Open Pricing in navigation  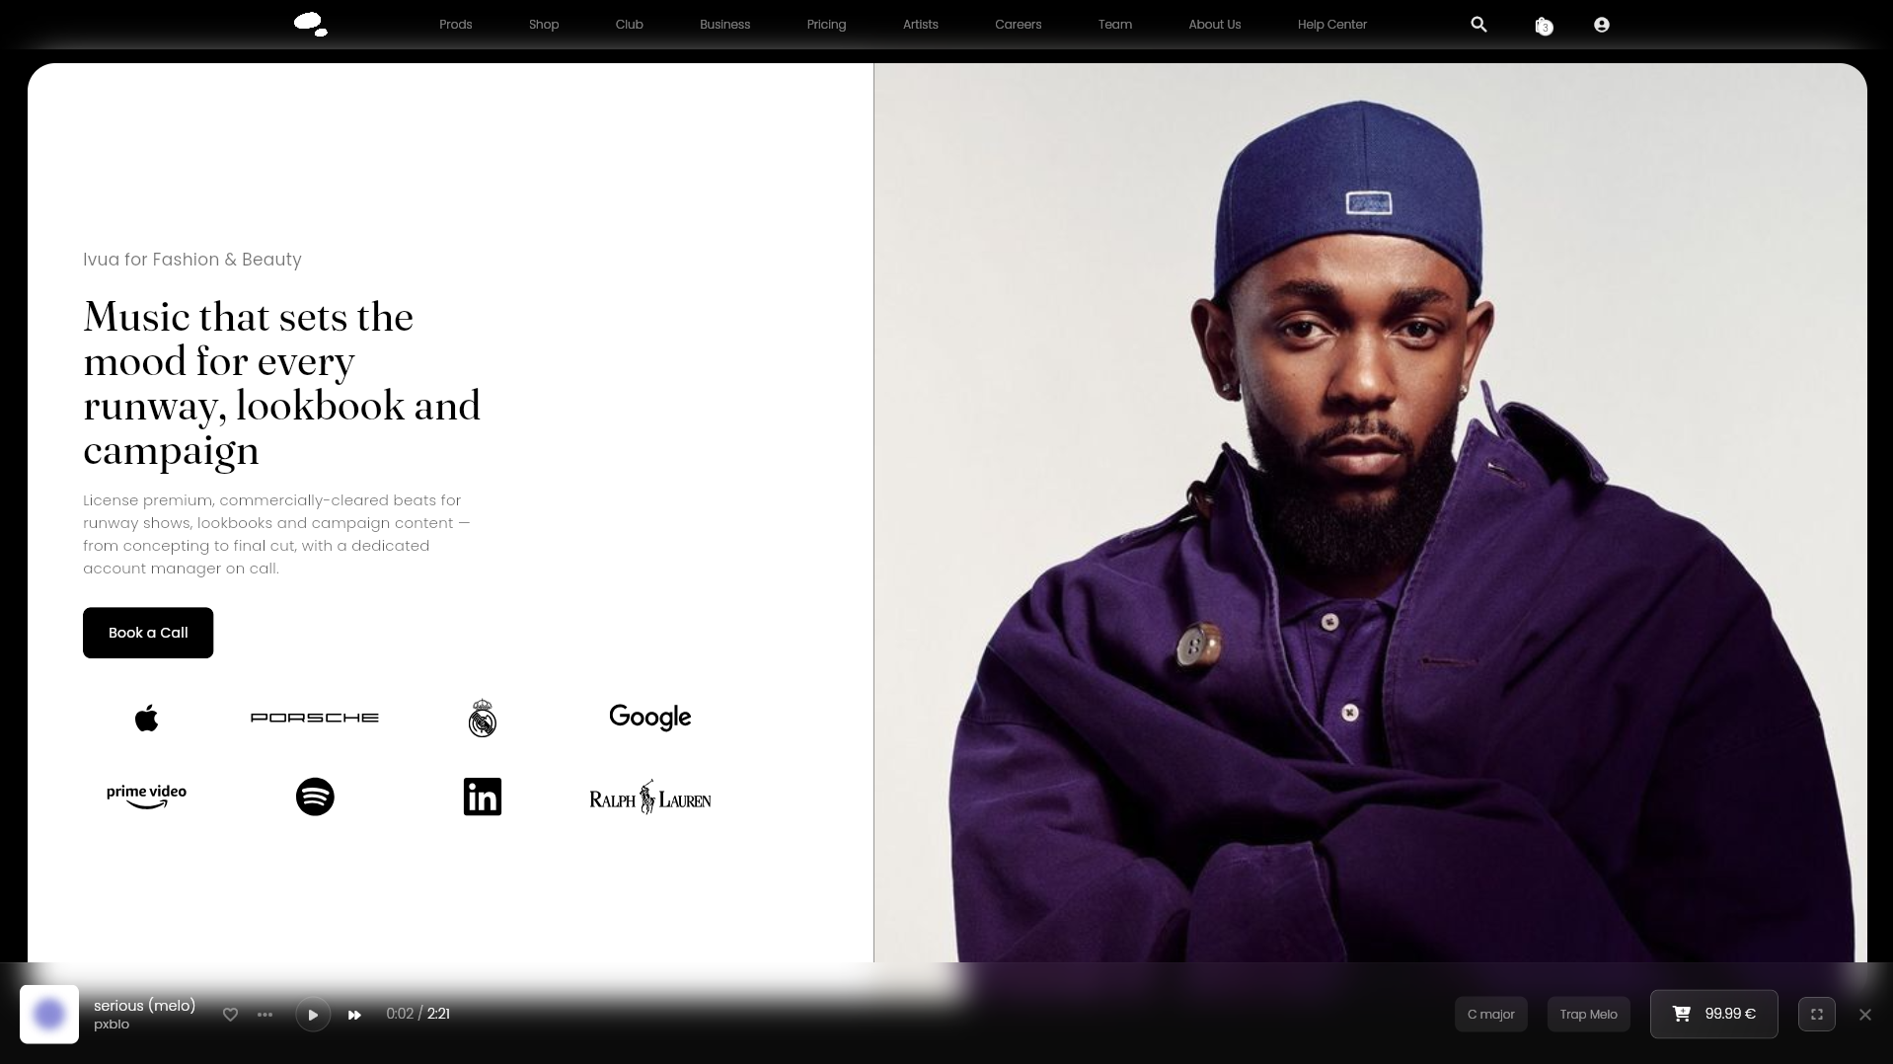(826, 25)
